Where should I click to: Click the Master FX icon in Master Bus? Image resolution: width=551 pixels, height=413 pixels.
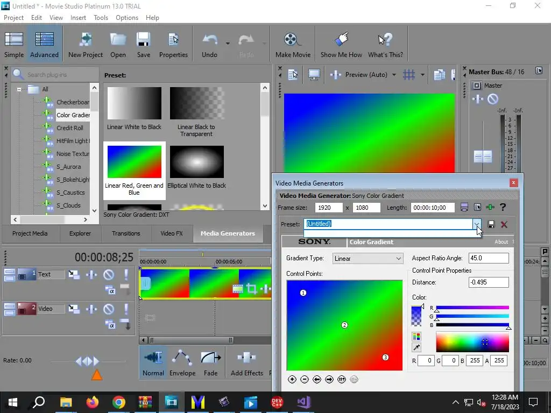(478, 99)
